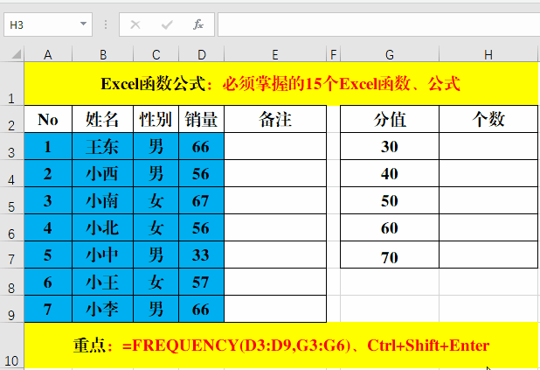
Task: Click 分值 cell with value 60
Action: [390, 227]
